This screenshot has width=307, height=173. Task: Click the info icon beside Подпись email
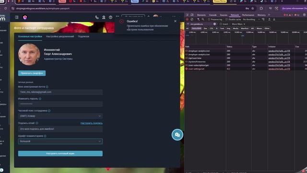click(x=37, y=123)
